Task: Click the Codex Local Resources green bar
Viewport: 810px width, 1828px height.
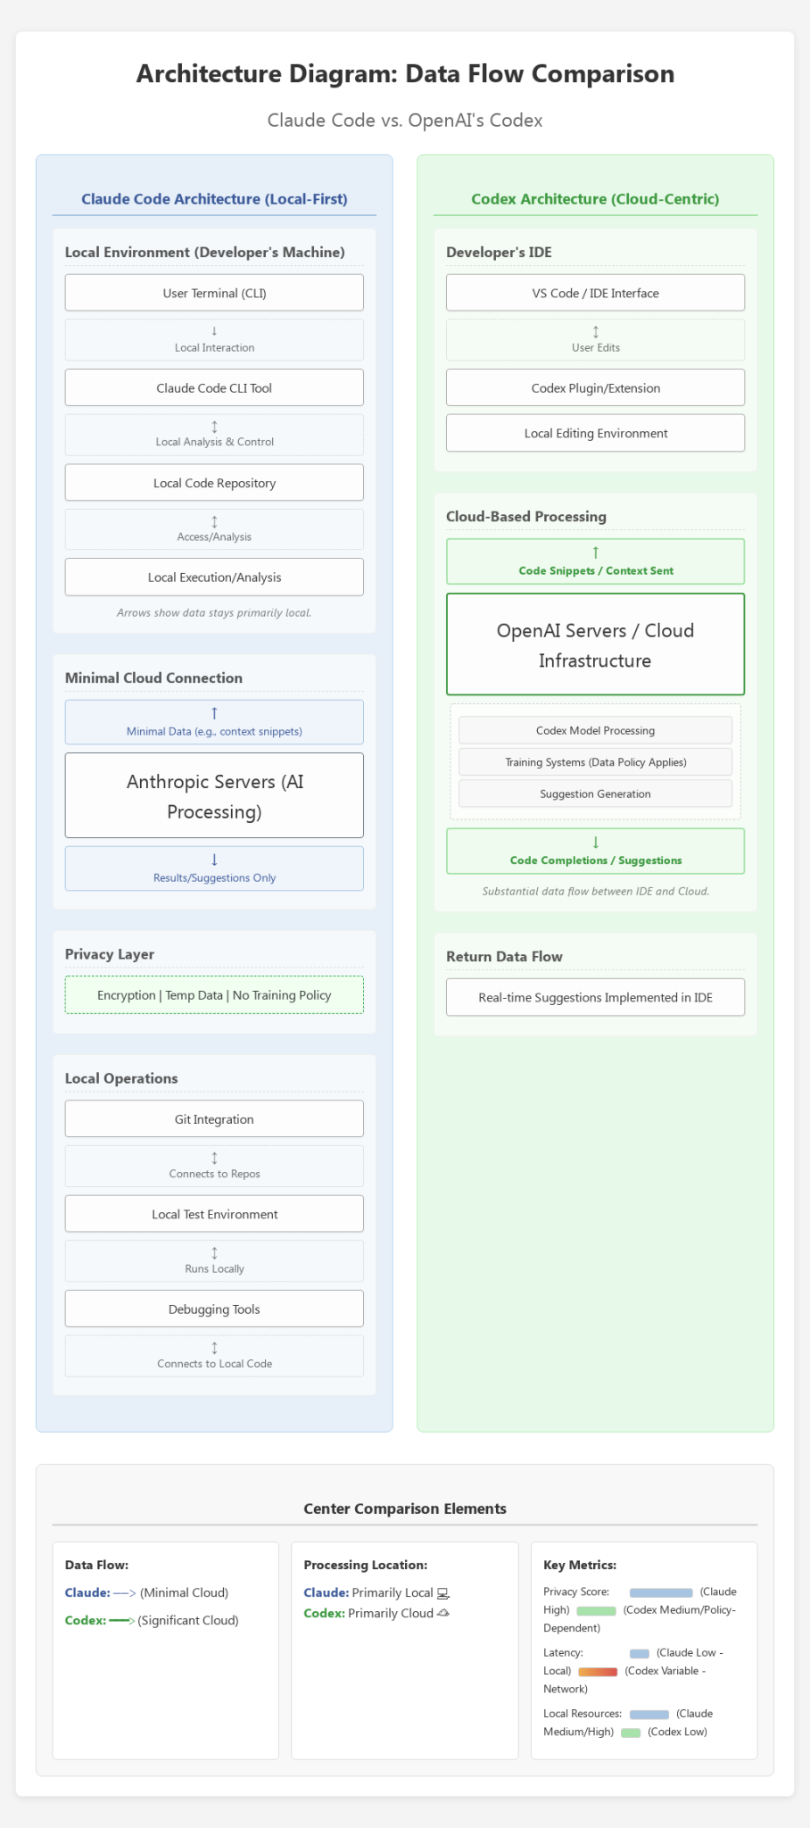Action: point(631,1732)
